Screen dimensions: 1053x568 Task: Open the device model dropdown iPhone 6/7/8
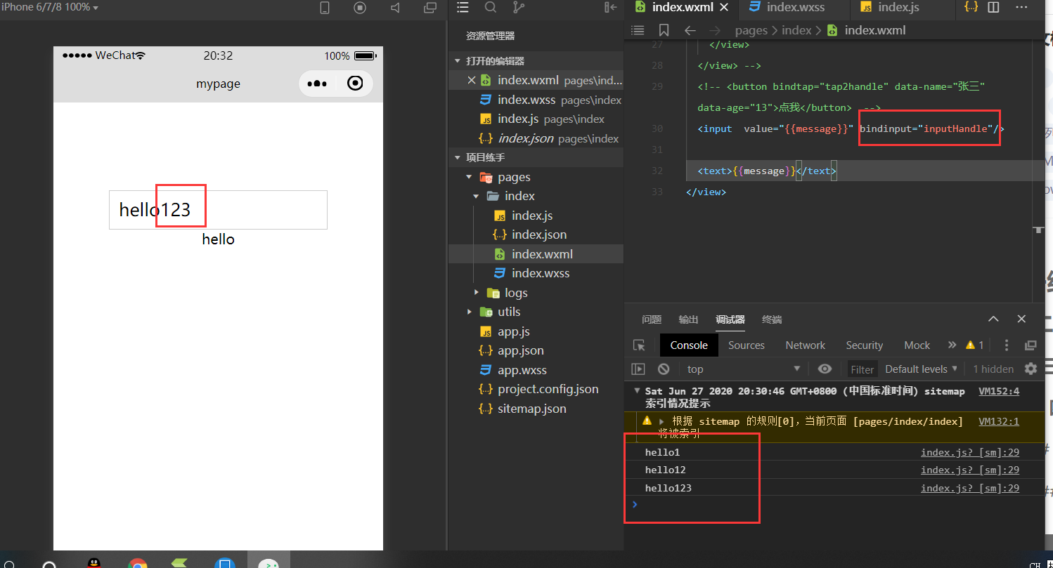pos(49,7)
